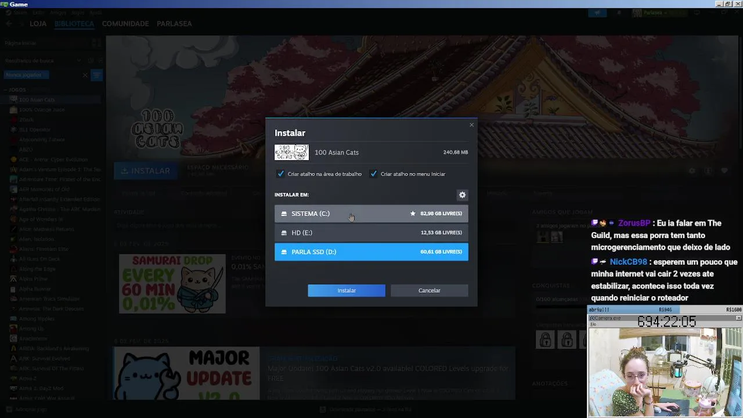
Task: Click the 20XX game icon in list
Action: point(13,120)
